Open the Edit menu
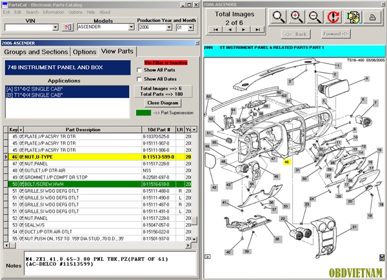 pyautogui.click(x=17, y=12)
